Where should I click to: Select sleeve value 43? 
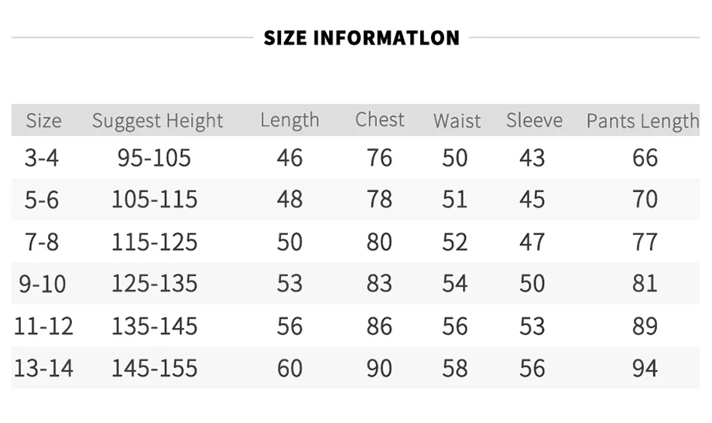coord(532,158)
